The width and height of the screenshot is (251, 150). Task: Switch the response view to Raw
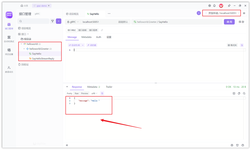click(77, 93)
